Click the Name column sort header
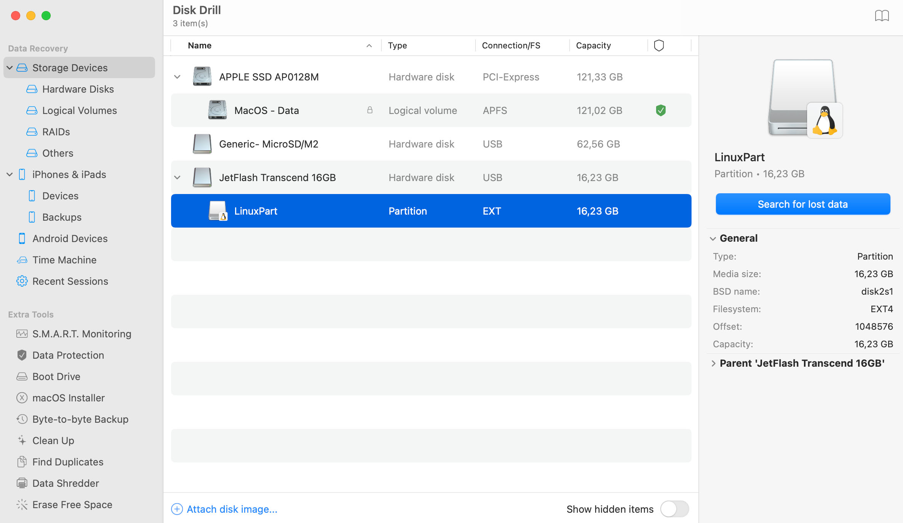 click(279, 45)
